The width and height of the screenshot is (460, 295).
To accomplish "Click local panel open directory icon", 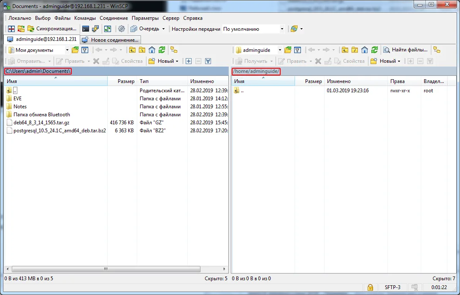I will (x=75, y=50).
